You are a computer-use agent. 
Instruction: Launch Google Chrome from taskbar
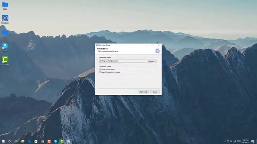tap(43, 141)
